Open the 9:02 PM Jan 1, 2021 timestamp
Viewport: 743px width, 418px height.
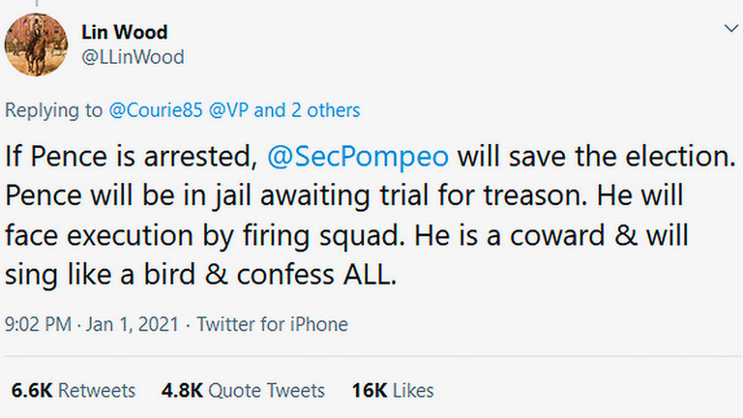tap(92, 325)
